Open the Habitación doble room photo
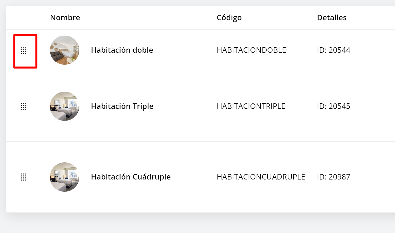The height and width of the screenshot is (233, 395). (64, 50)
